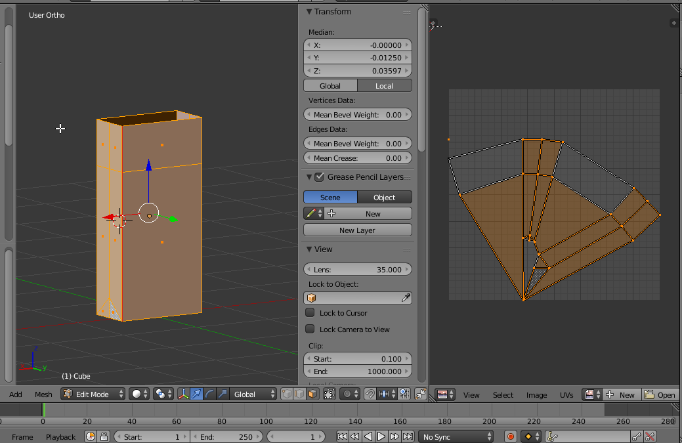Click the cube icon in Lock to Object field
Screen dimensions: 682x443
[x=311, y=298]
